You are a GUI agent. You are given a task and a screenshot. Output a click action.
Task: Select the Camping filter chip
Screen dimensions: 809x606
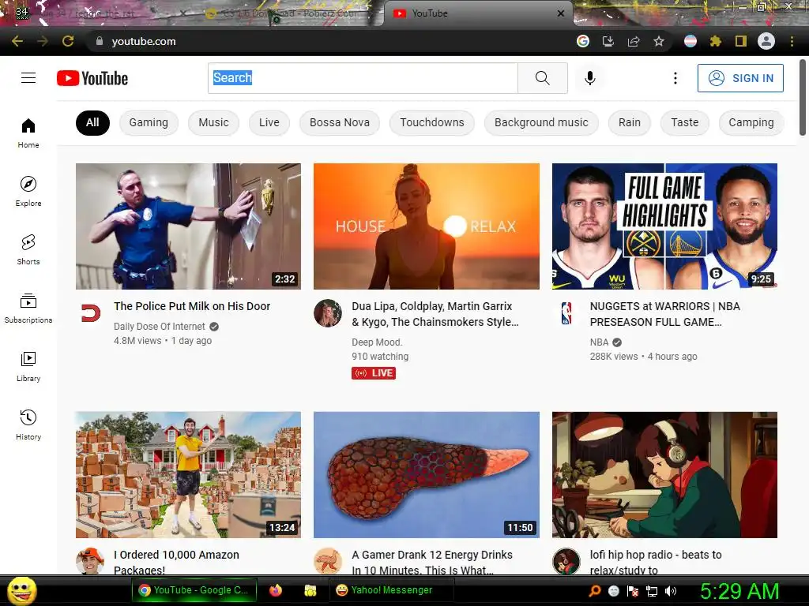point(751,122)
